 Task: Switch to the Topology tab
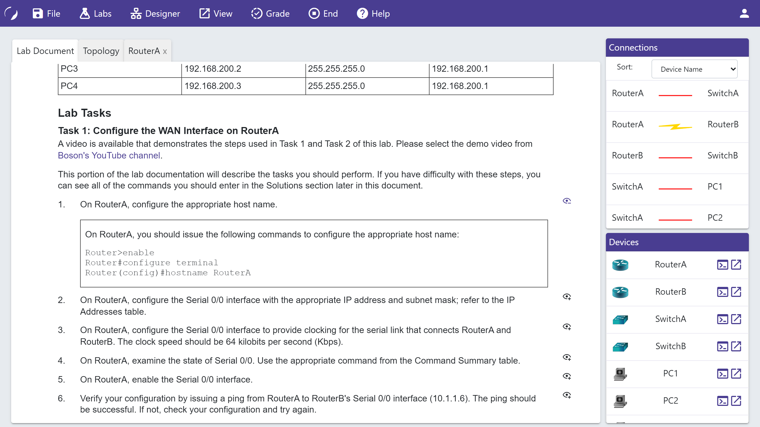(x=101, y=51)
